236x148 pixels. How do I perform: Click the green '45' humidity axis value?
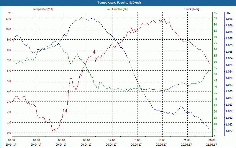(x=215, y=81)
